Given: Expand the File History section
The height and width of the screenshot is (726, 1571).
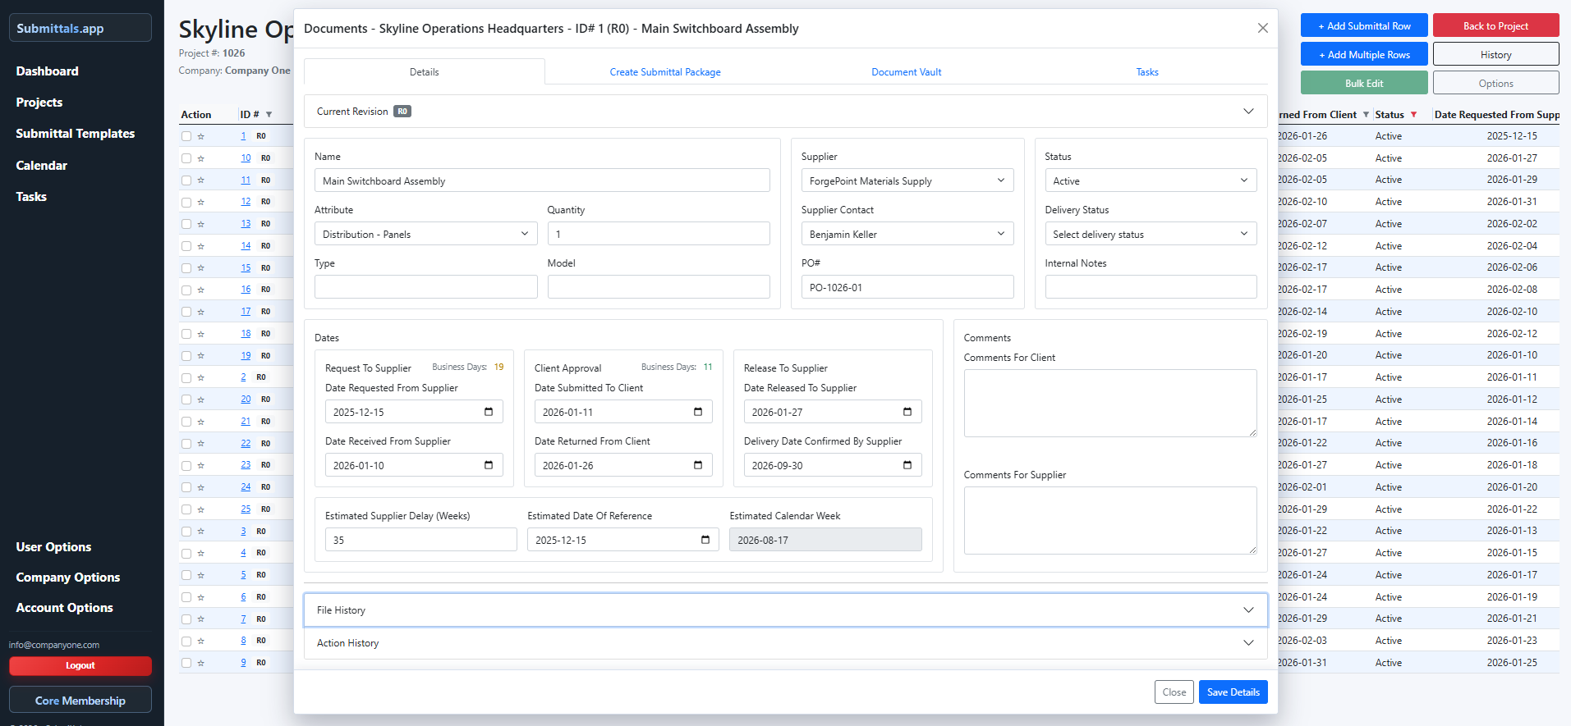Looking at the screenshot, I should (785, 610).
